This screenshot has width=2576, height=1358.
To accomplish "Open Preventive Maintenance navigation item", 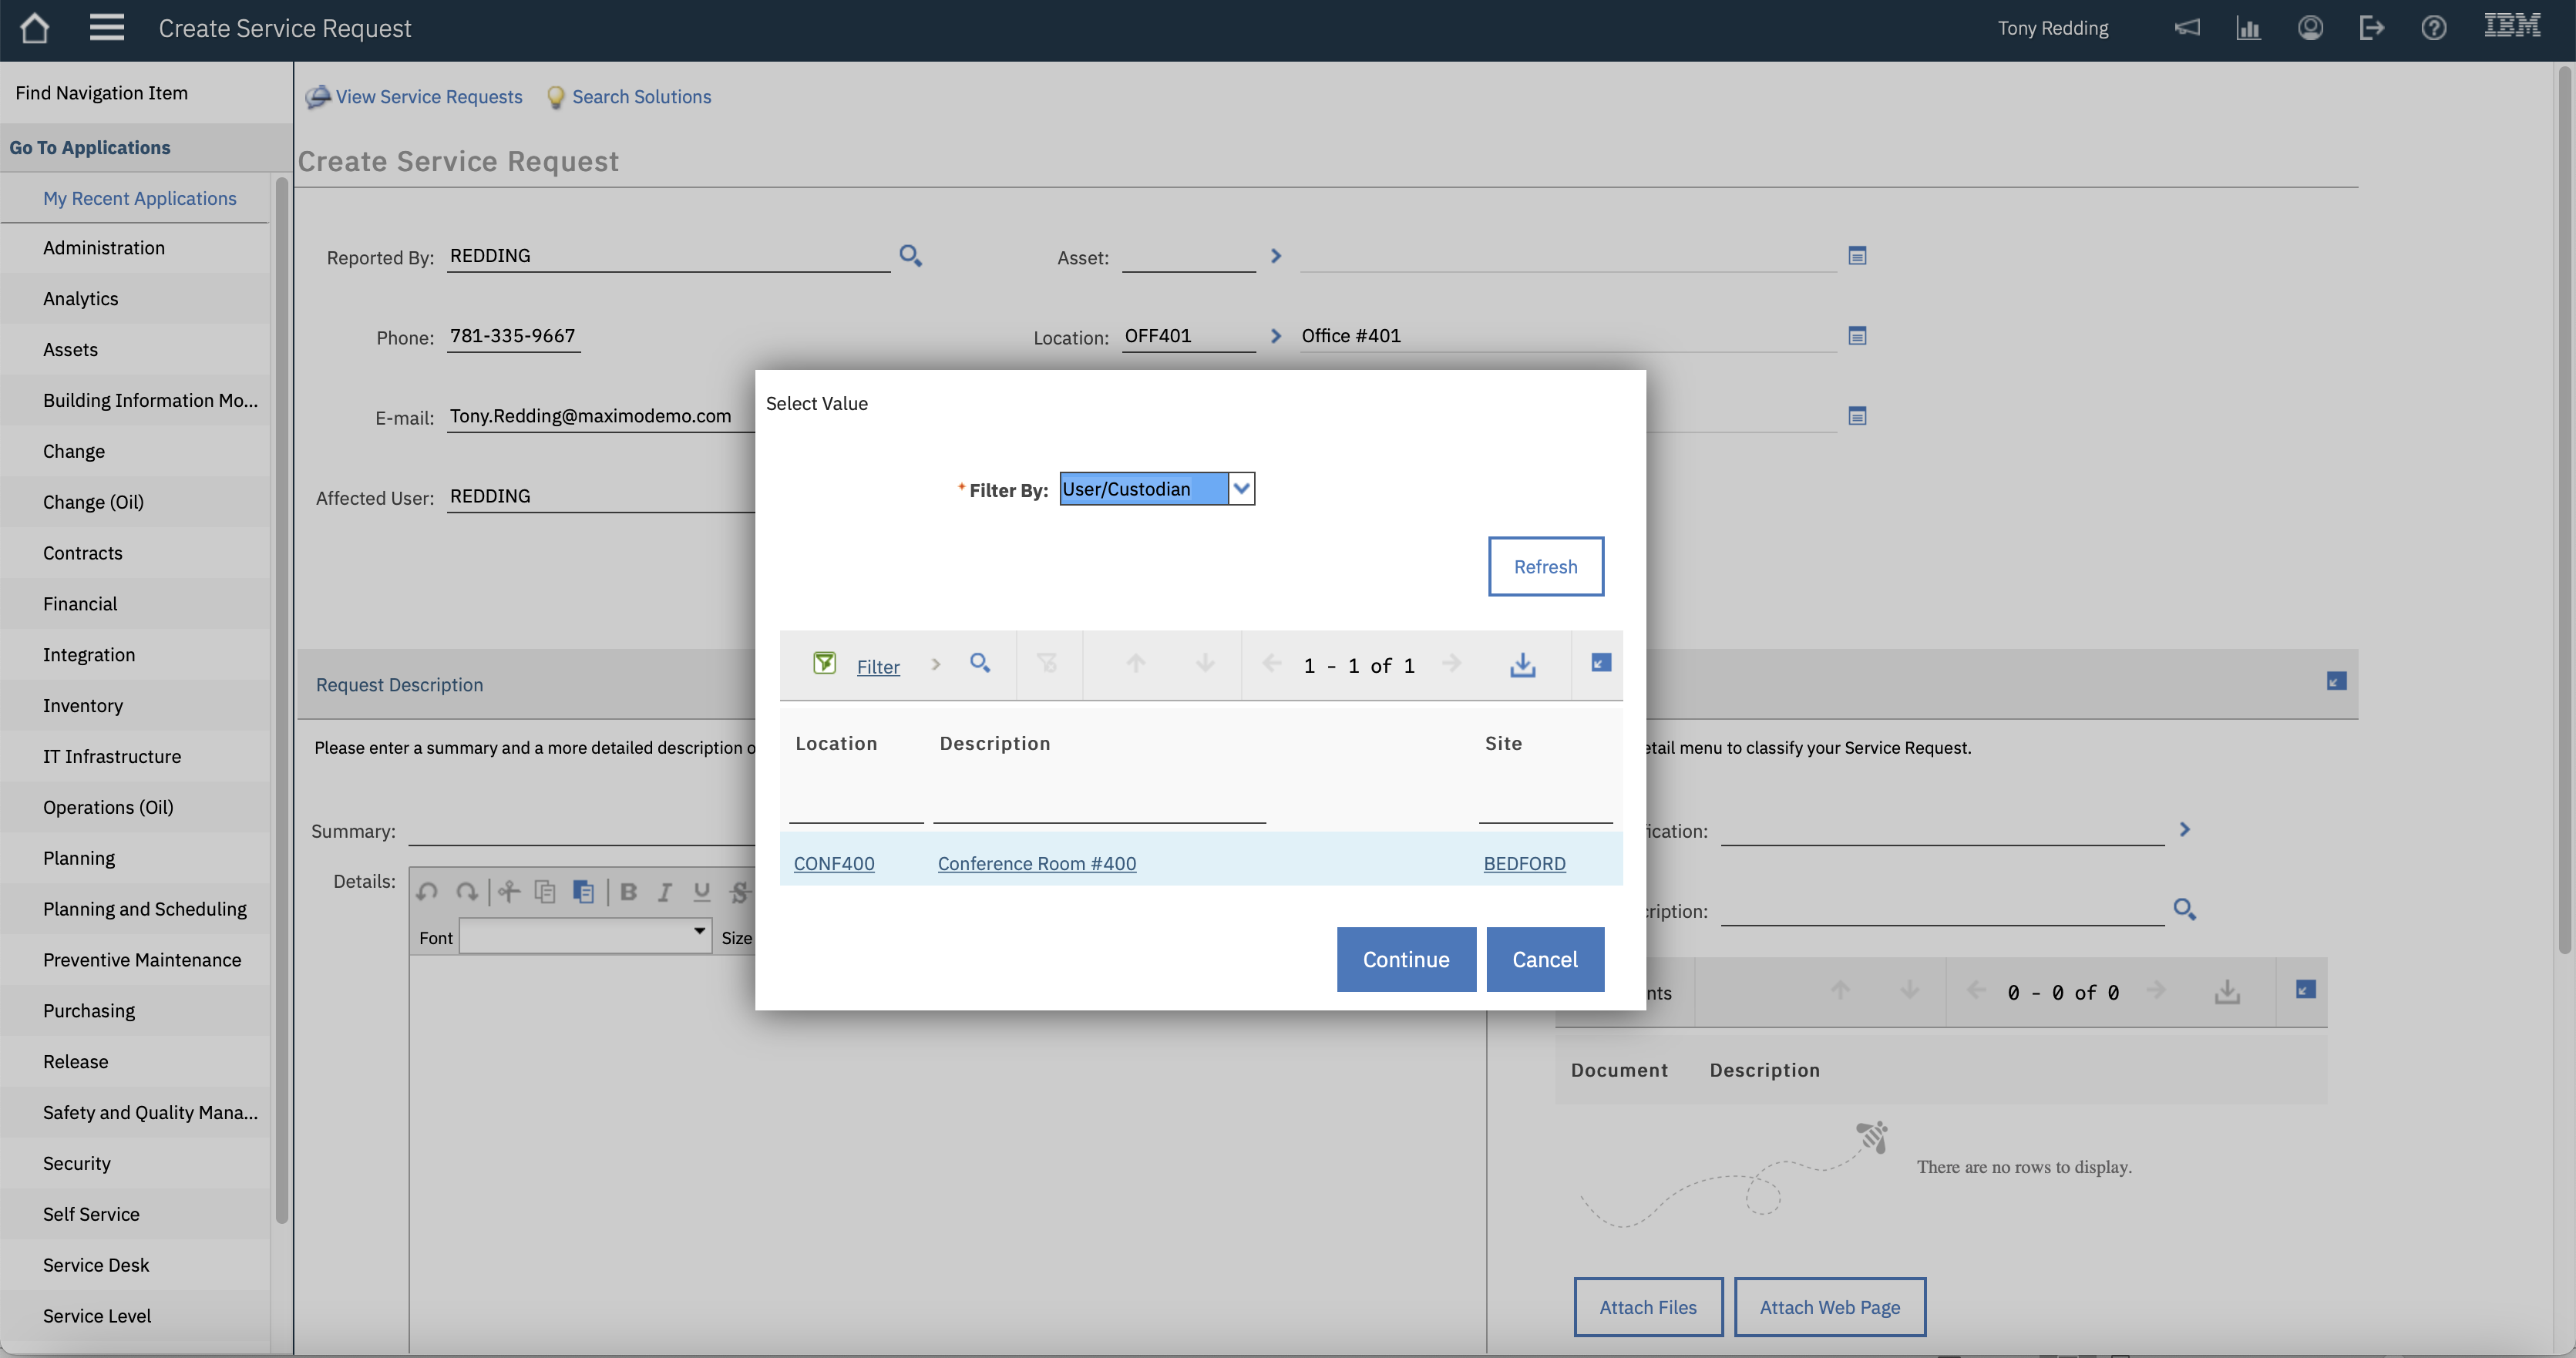I will 142,960.
